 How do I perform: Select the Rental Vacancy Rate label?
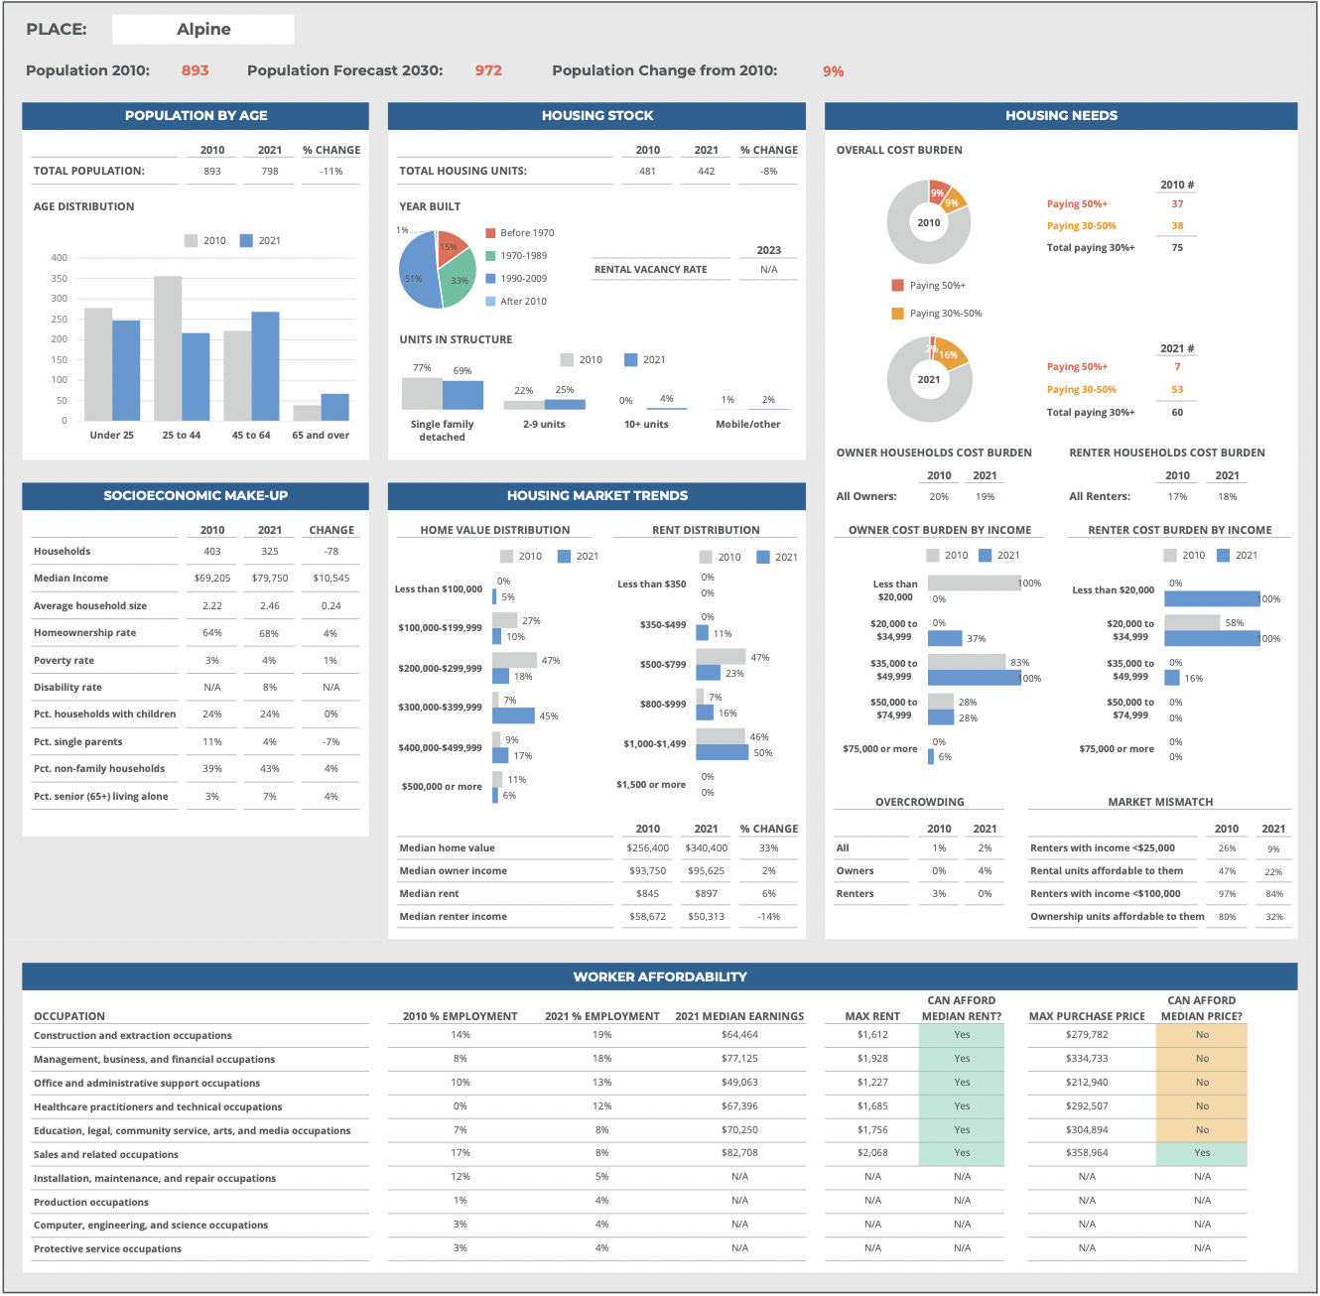pos(650,270)
